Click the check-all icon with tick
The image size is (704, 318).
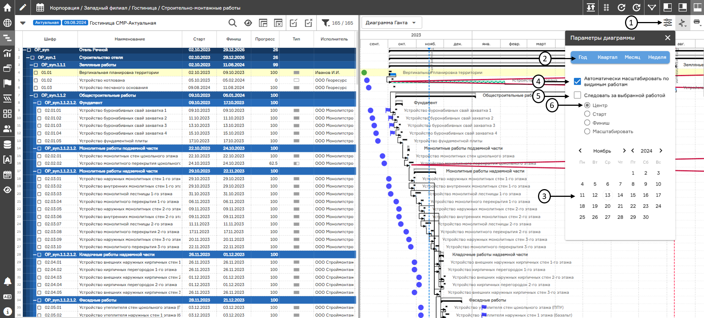tap(293, 23)
